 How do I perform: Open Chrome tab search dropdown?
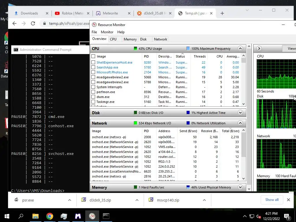[x=247, y=10]
